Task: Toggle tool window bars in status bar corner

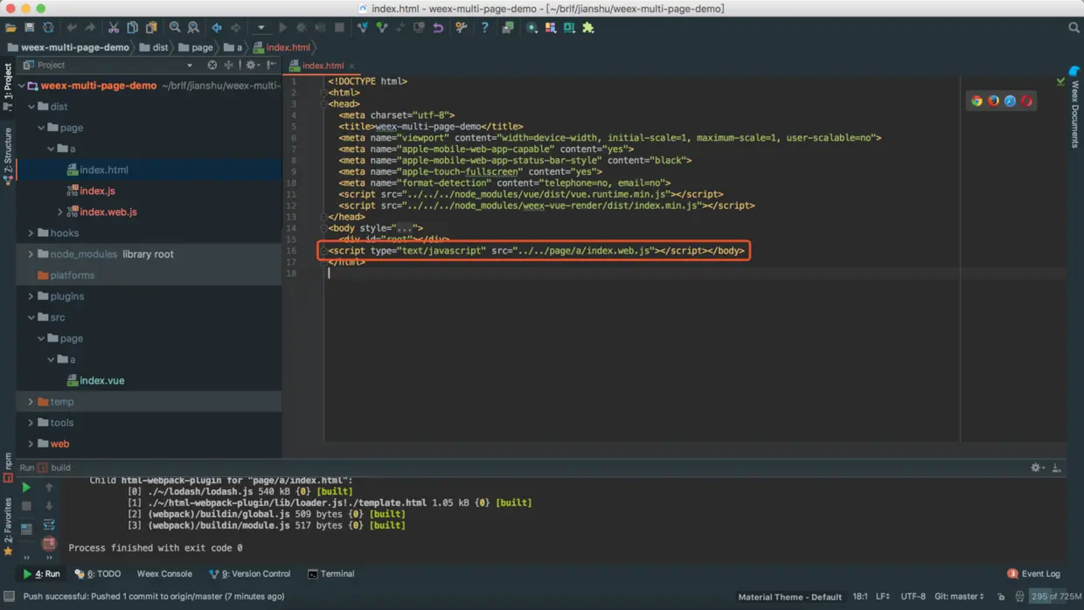Action: click(x=10, y=597)
